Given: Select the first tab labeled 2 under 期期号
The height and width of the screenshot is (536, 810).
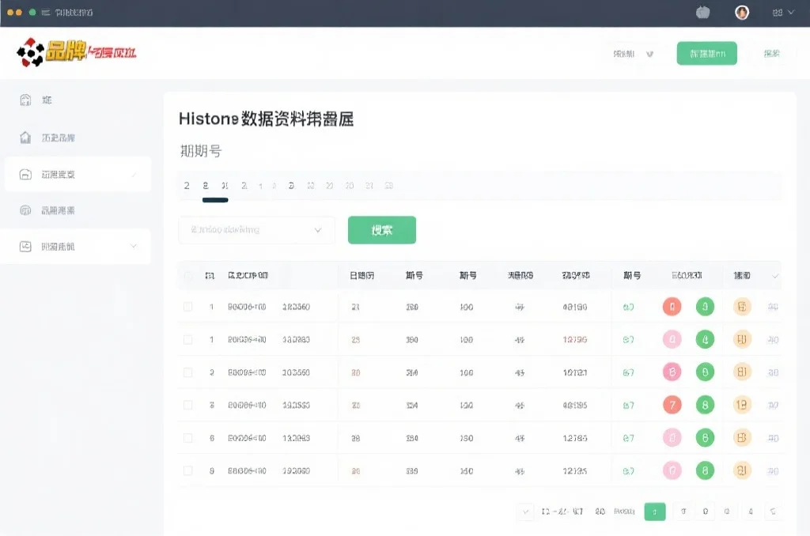Looking at the screenshot, I should (x=187, y=186).
